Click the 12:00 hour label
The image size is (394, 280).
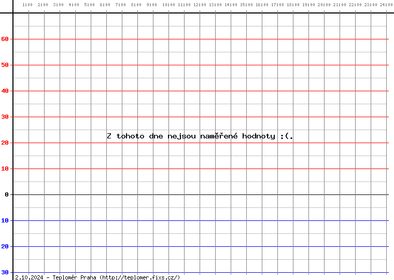tap(200, 5)
